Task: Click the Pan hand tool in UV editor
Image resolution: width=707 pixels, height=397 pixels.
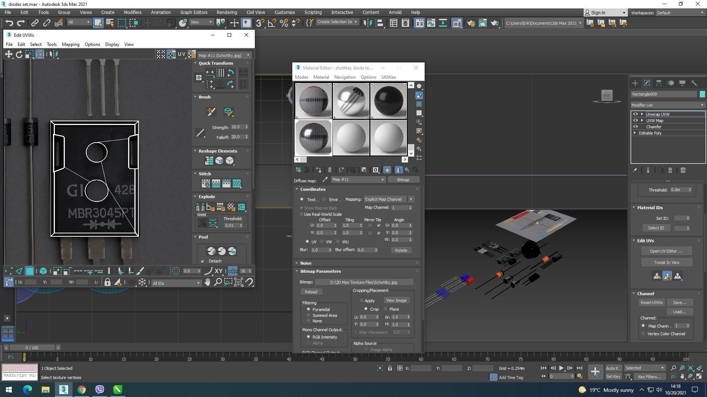Action: (207, 282)
